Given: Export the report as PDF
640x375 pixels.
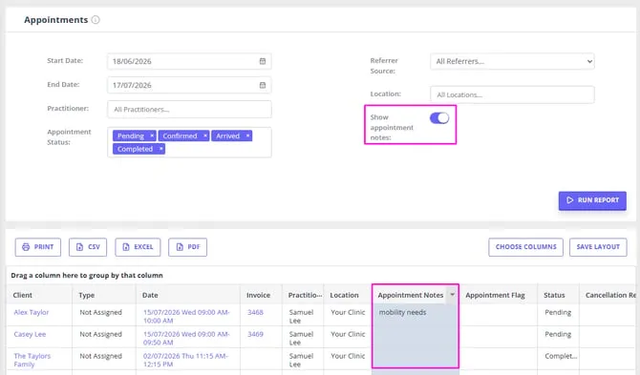Looking at the screenshot, I should click(188, 247).
